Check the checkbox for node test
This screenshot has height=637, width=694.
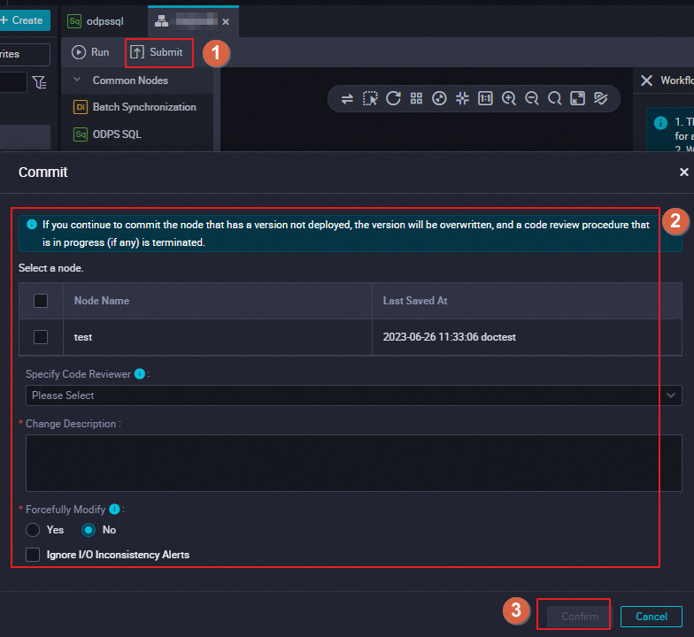(41, 337)
